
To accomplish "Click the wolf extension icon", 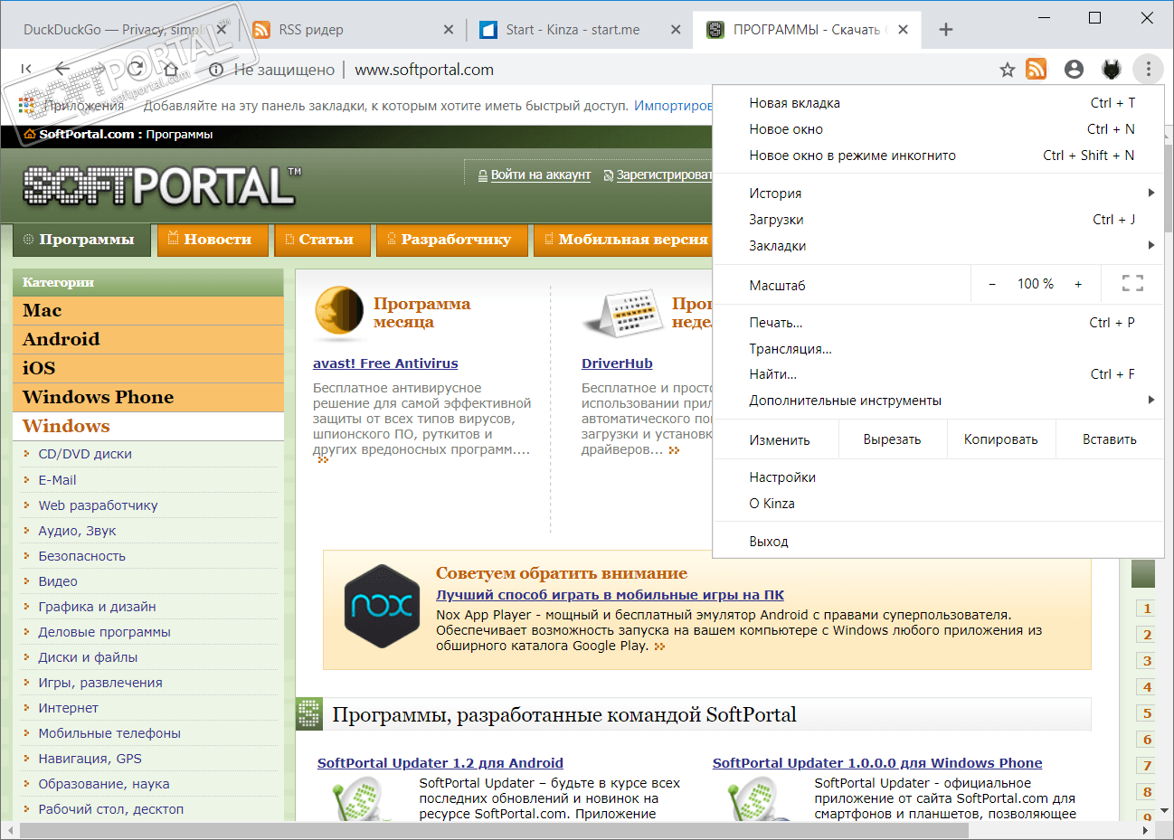I will click(x=1111, y=69).
